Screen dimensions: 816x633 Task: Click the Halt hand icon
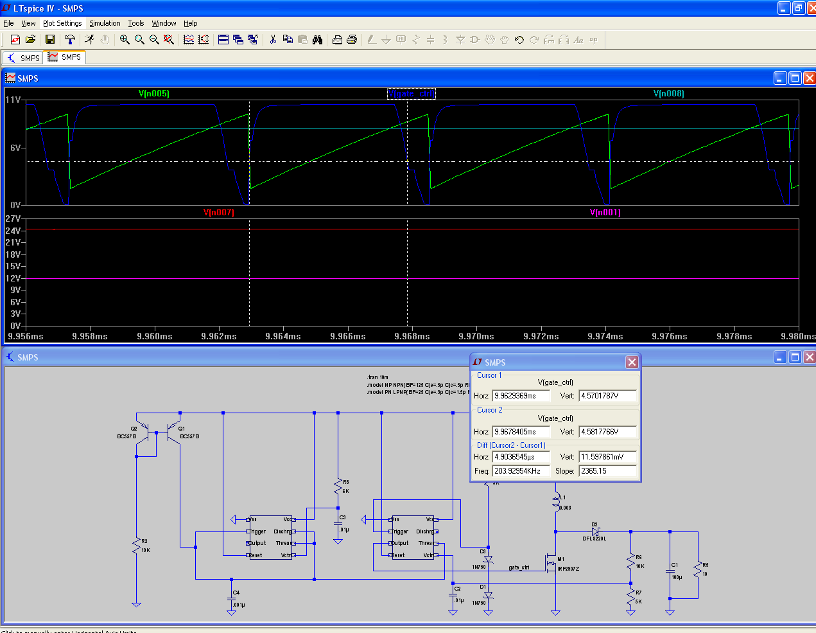coord(105,40)
